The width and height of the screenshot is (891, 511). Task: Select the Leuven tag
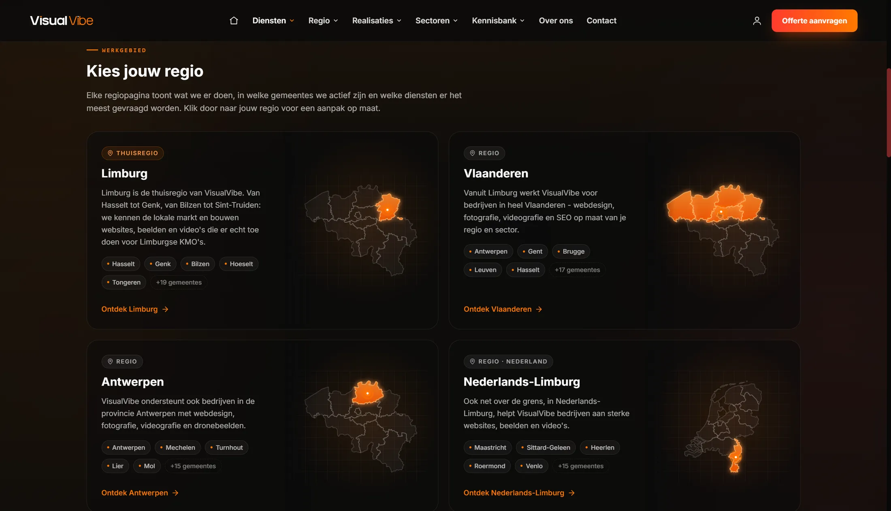pos(483,270)
